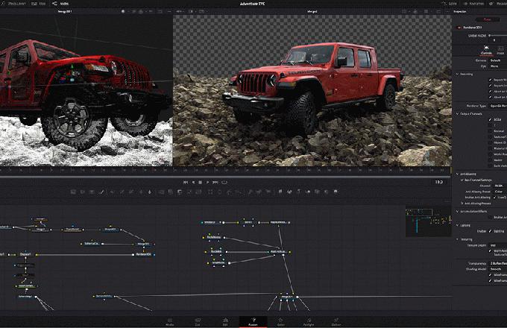Switch to the Color page

tap(282, 322)
